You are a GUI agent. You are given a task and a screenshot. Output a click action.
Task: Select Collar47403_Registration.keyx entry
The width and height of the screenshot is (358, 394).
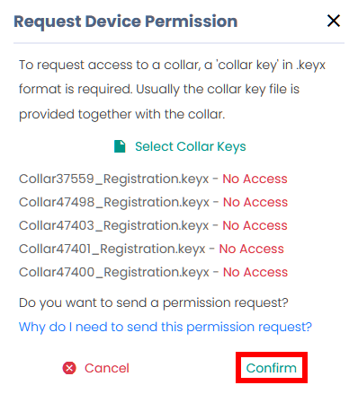[113, 225]
